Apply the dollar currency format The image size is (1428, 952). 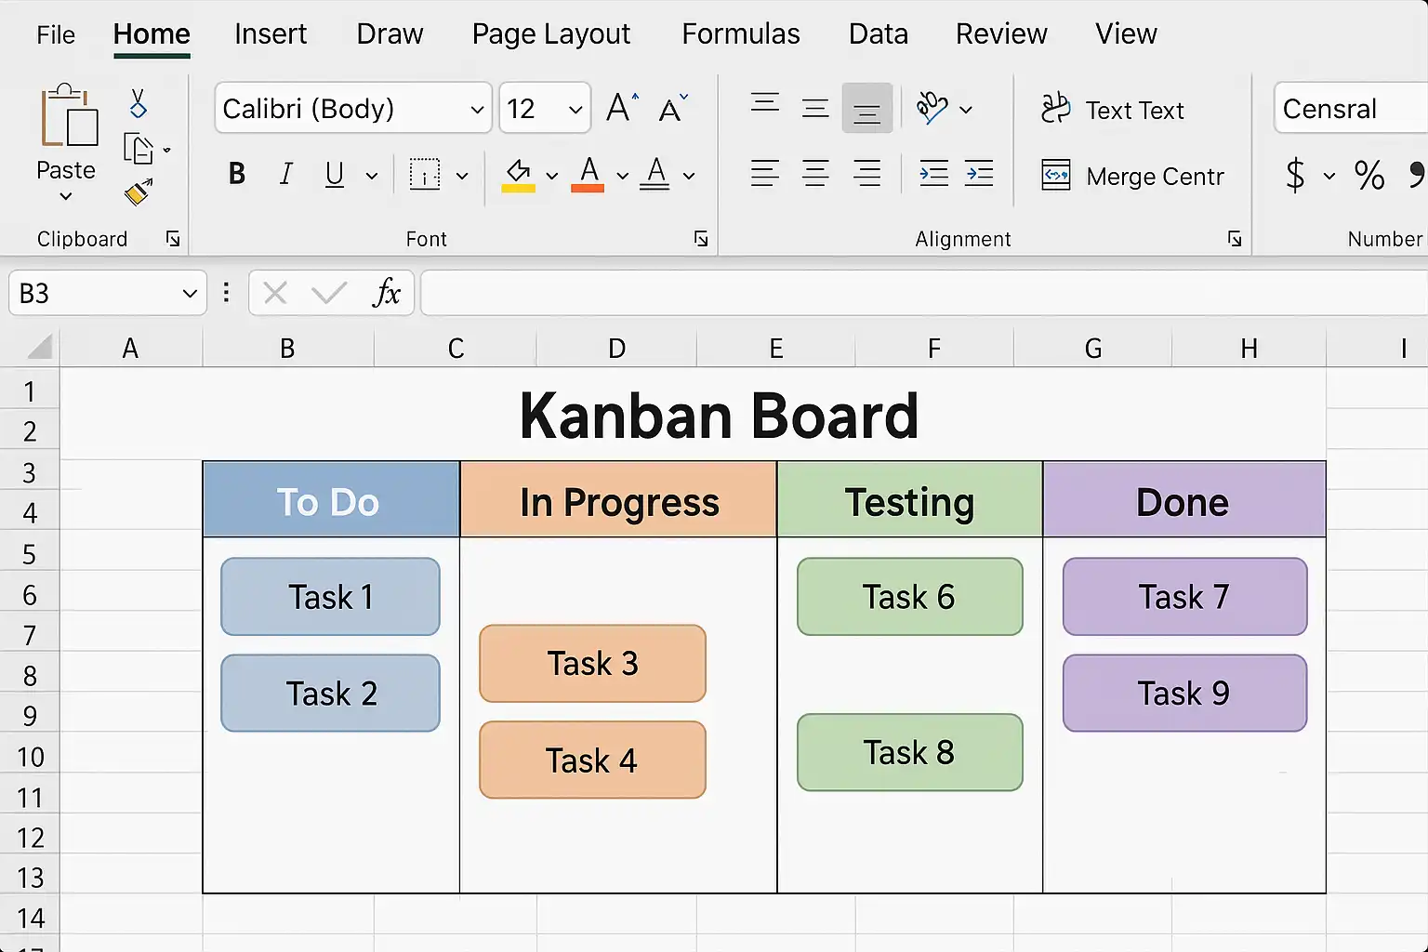pos(1294,175)
